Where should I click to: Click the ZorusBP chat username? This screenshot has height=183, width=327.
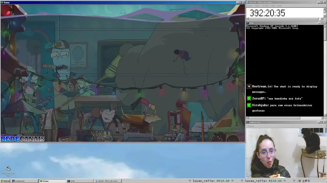[x=259, y=98]
